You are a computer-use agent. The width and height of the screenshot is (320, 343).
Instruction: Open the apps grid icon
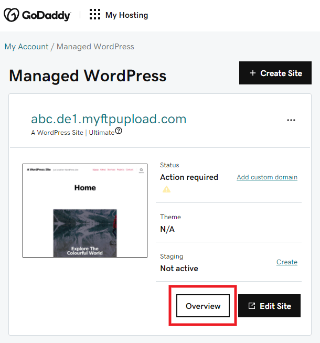95,15
